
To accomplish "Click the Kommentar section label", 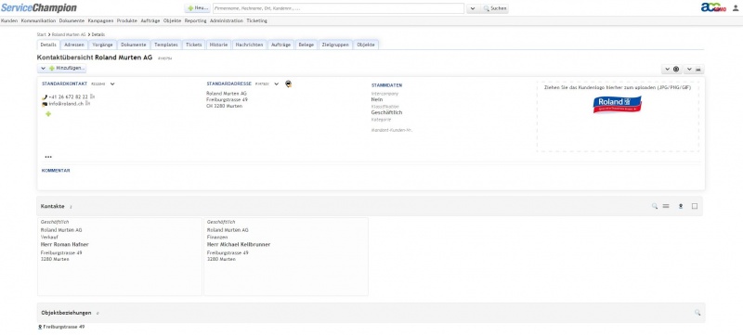I will 56,171.
